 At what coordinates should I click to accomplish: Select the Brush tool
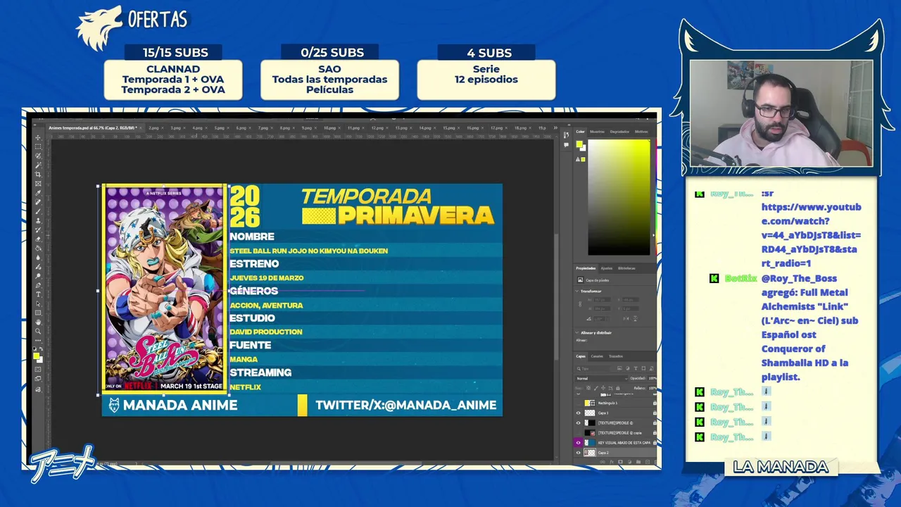point(37,211)
